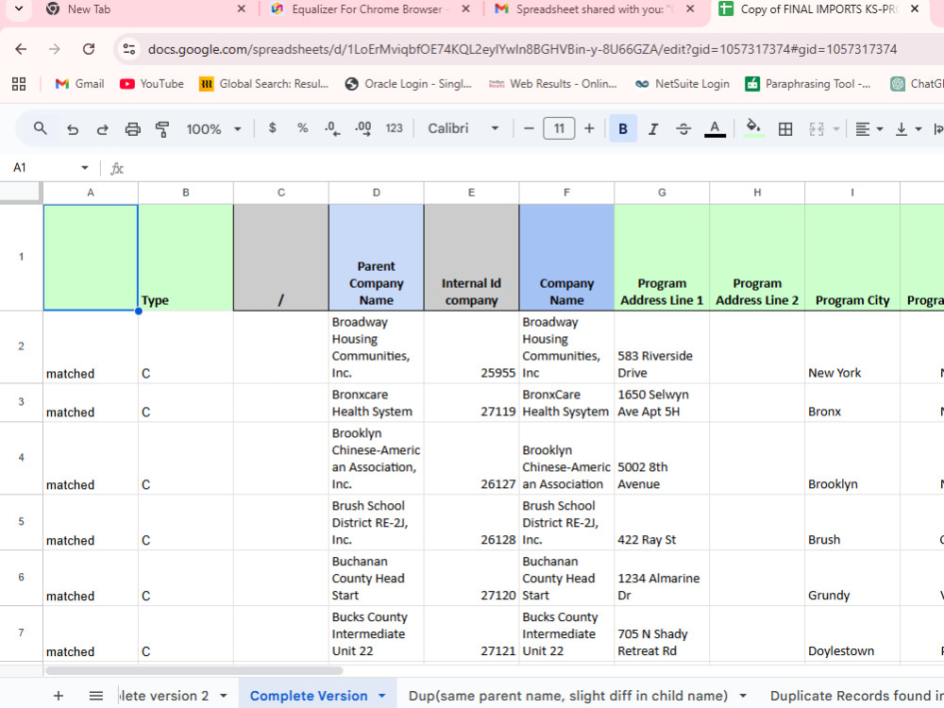944x708 pixels.
Task: Select the Program City header cell
Action: [x=851, y=258]
